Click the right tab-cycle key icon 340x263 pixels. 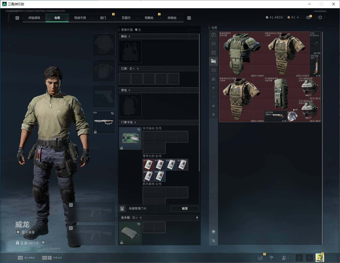click(x=189, y=18)
